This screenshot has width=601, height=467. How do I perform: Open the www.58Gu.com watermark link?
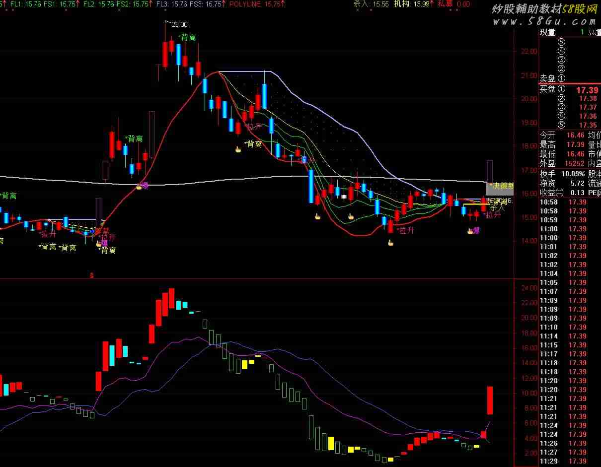pos(544,21)
